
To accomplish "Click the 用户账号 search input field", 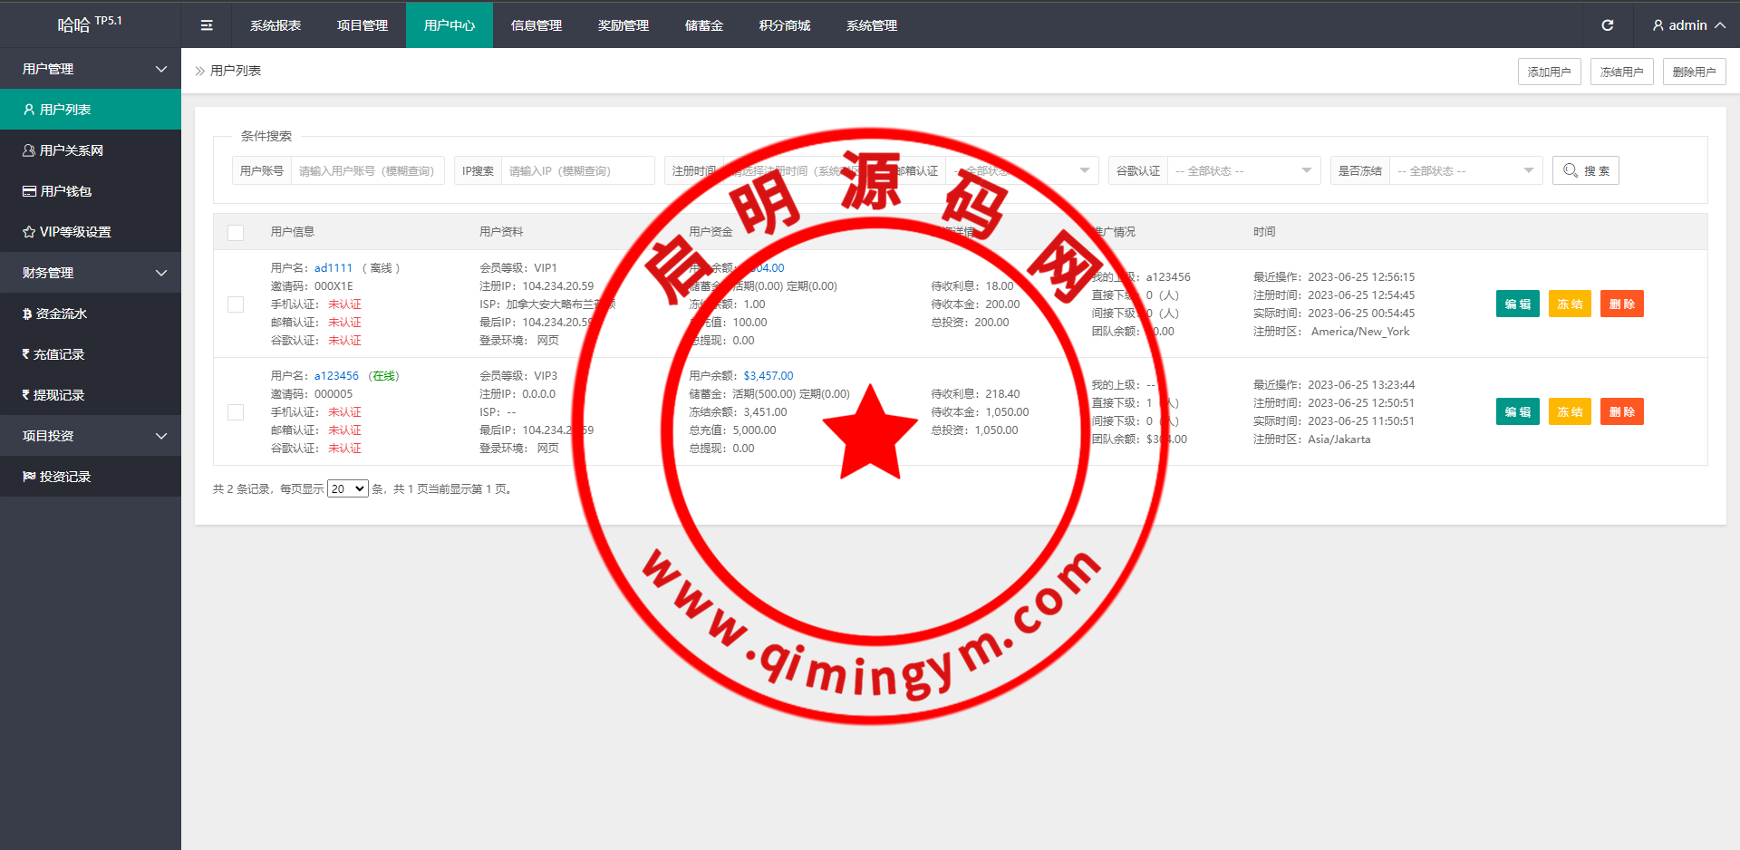I will tap(367, 170).
